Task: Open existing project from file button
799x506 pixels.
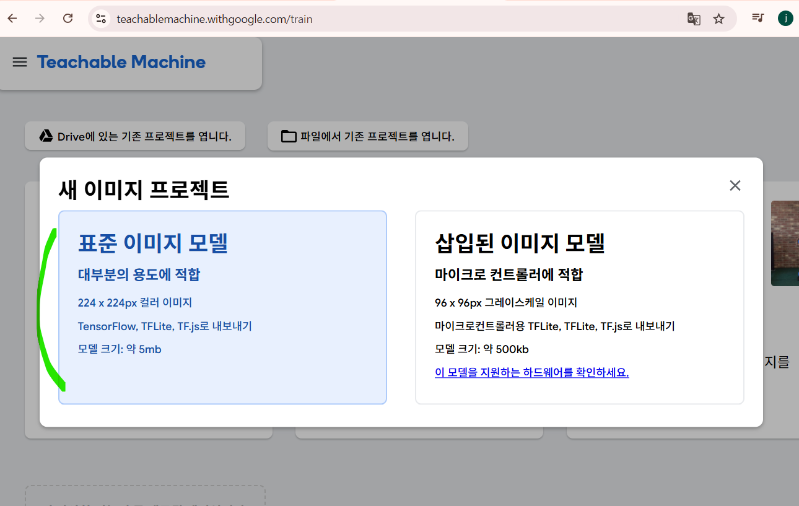Action: point(368,136)
